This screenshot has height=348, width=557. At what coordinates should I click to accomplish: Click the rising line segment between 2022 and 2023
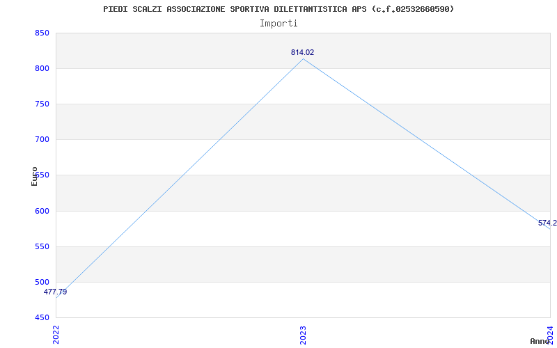coord(180,178)
